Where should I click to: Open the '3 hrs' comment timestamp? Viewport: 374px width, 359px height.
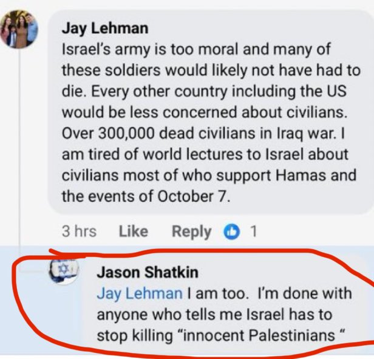click(x=79, y=231)
